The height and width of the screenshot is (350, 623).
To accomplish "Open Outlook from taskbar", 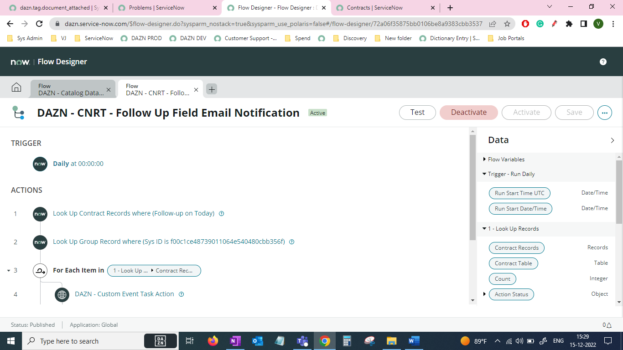I will (x=258, y=341).
